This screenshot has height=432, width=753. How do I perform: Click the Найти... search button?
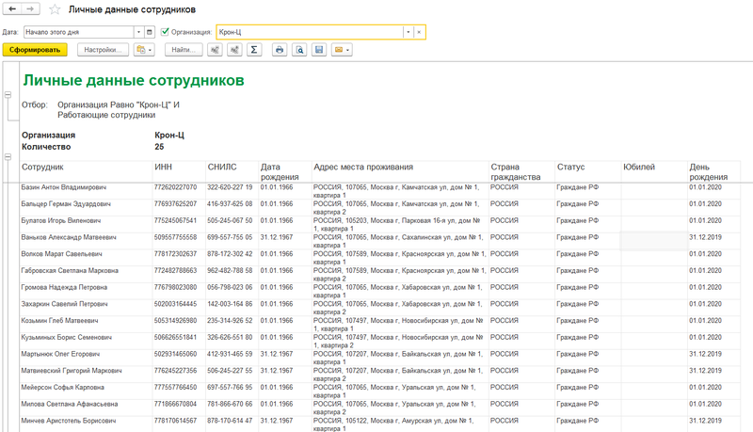184,50
